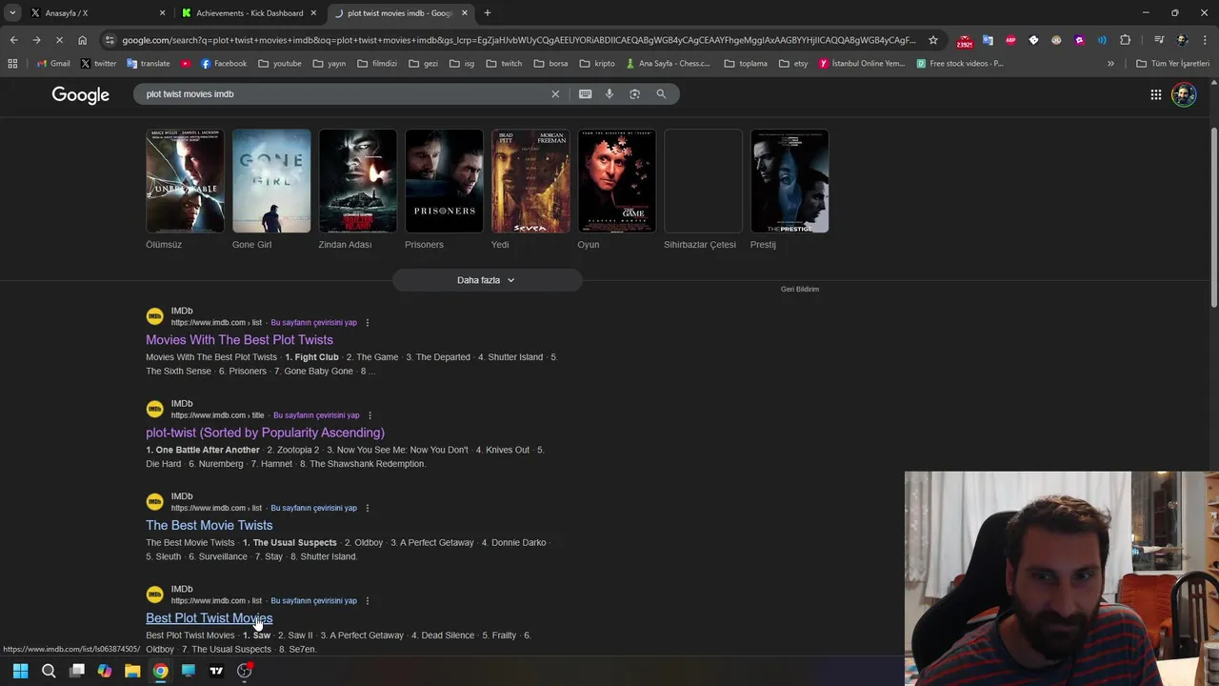Open TradingView from the taskbar

pos(216,671)
